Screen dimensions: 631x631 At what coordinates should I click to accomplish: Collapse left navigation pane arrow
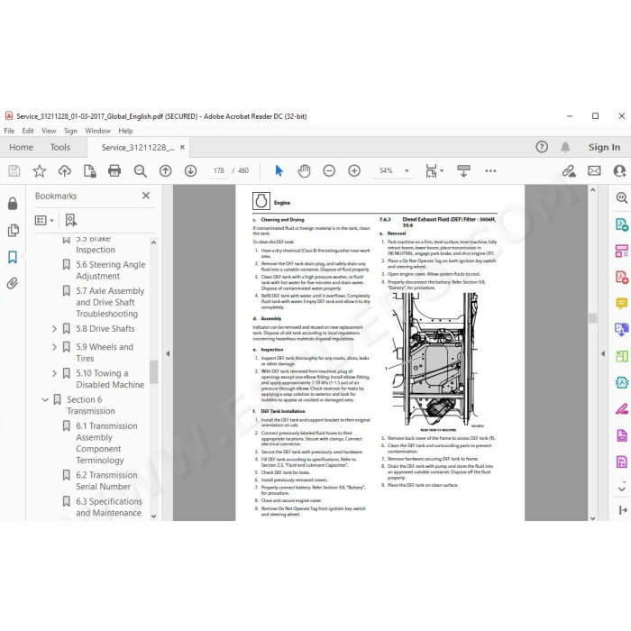pos(168,353)
